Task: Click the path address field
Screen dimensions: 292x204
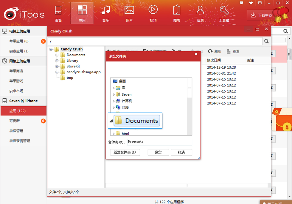Action: (x=155, y=41)
